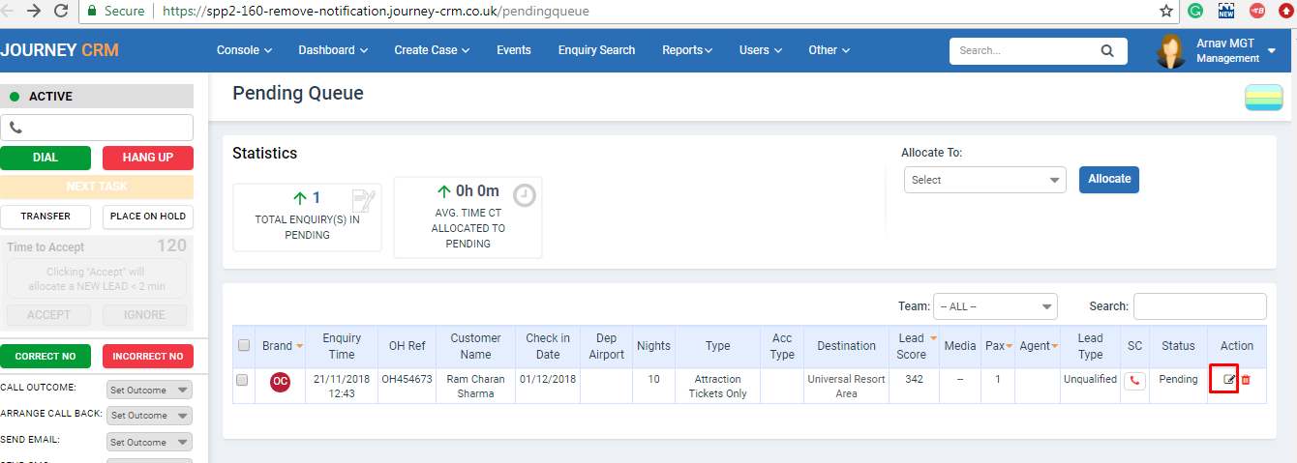Bookmark the page with the star icon

(1166, 12)
